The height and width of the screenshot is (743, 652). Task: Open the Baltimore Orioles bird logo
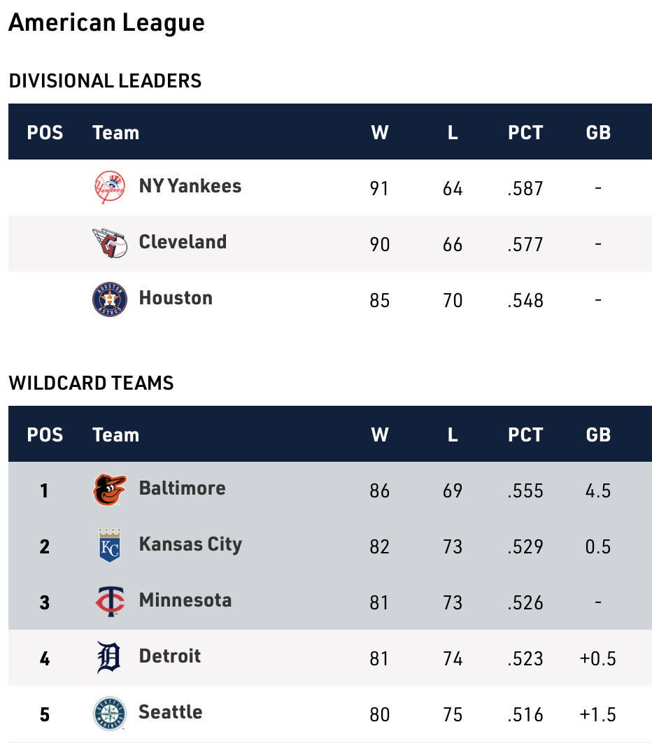coord(110,490)
